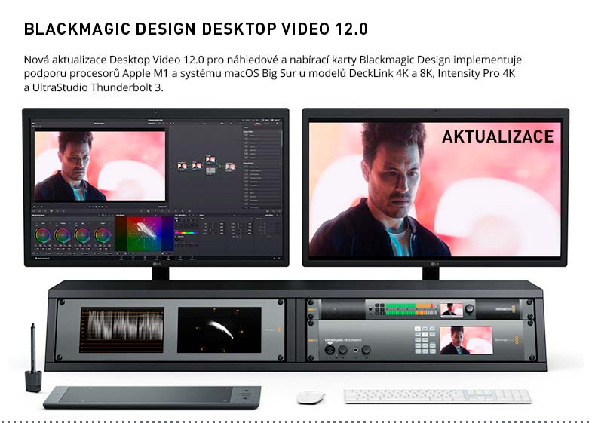Viewport: 592px width, 423px height.
Task: Click the Lift color wheel in Resolve
Action: (43, 235)
